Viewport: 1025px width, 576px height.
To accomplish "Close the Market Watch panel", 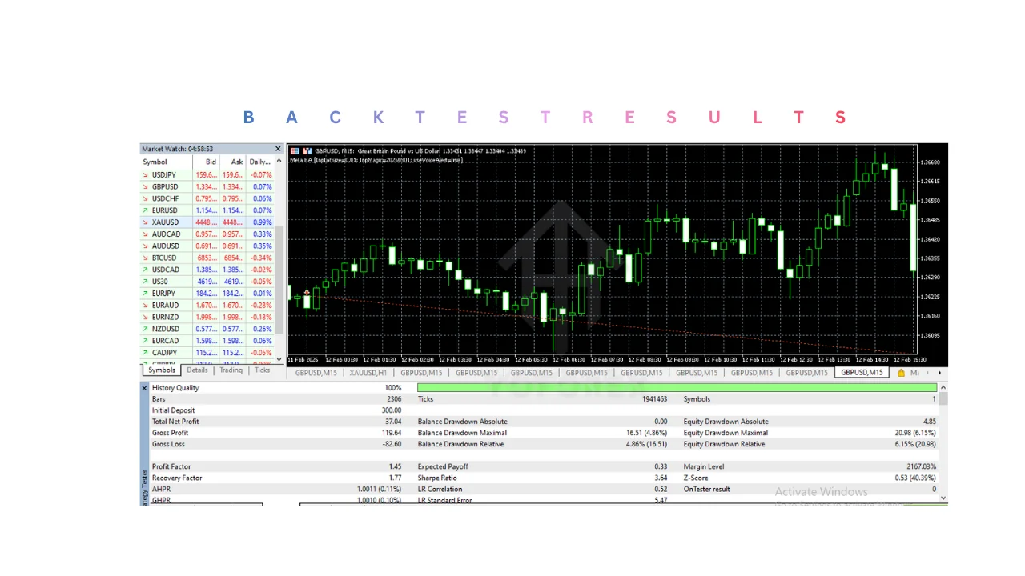I will [x=278, y=149].
